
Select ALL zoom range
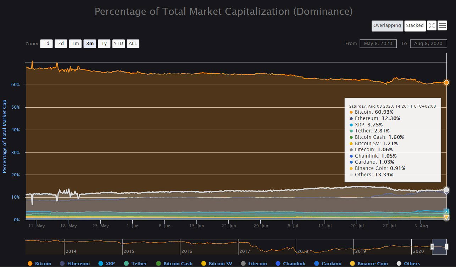[133, 44]
